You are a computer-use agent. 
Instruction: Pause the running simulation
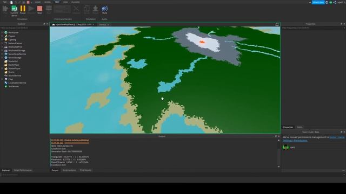[x=23, y=9]
